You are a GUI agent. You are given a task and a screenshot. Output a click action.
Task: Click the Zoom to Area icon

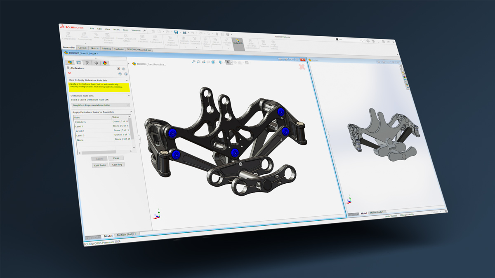point(199,61)
